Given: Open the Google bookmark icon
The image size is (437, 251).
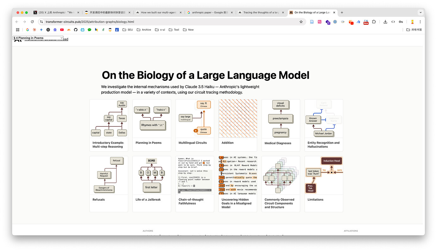Looking at the screenshot, I should click(x=28, y=30).
